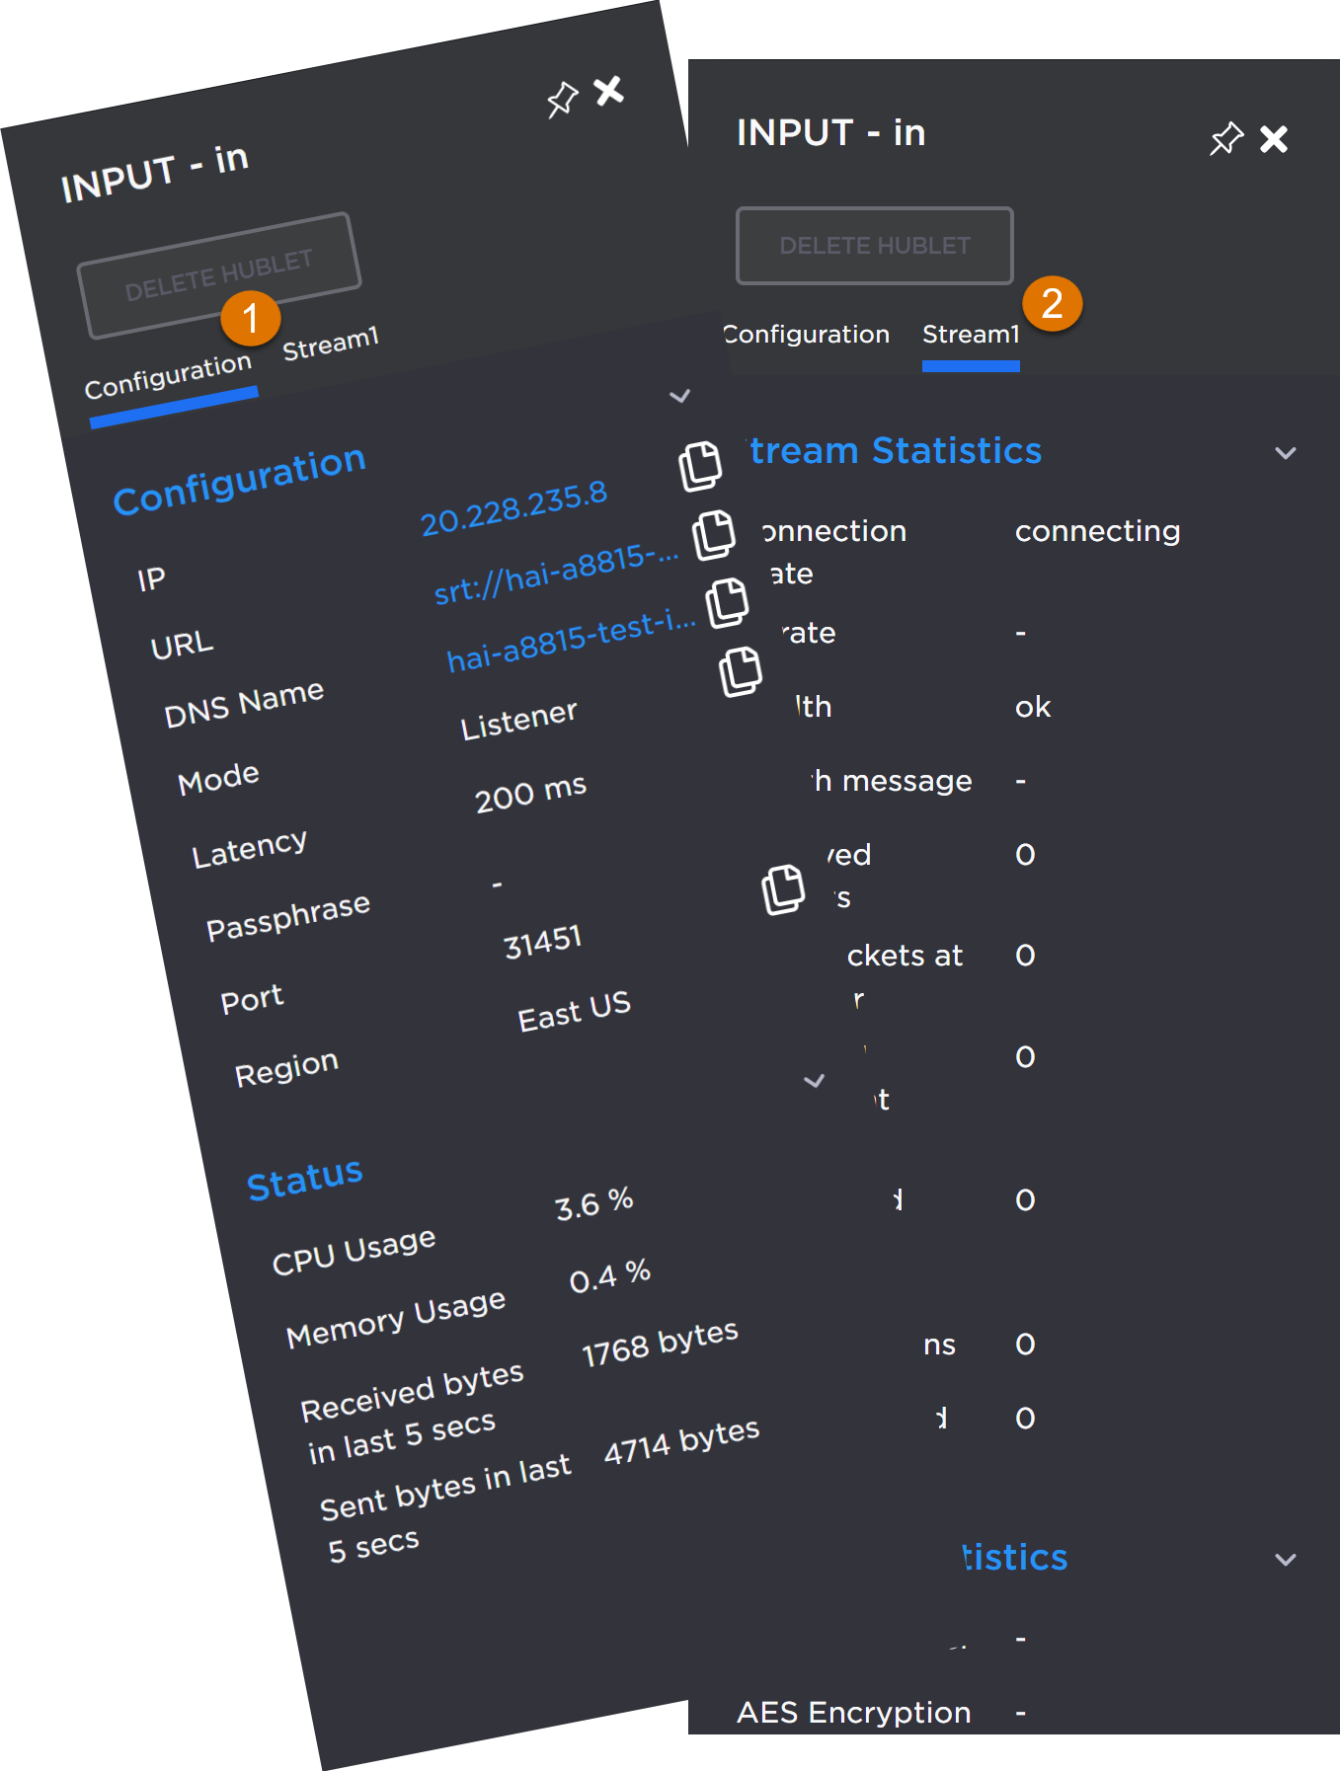Open Stream1 tab in tilted left panel
The width and height of the screenshot is (1340, 1771).
point(330,345)
